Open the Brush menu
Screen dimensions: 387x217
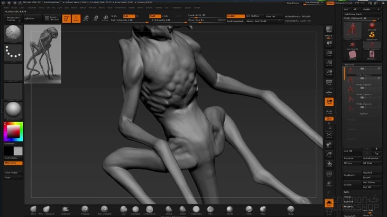click(14, 7)
